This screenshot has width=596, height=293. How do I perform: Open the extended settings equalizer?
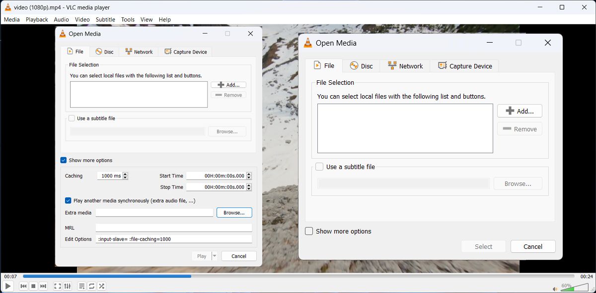point(67,286)
